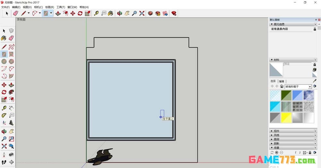Select the Circle tool in the left toolbar
The height and width of the screenshot is (168, 321).
4,61
